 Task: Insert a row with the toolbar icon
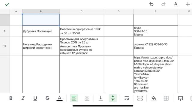[x=181, y=98]
